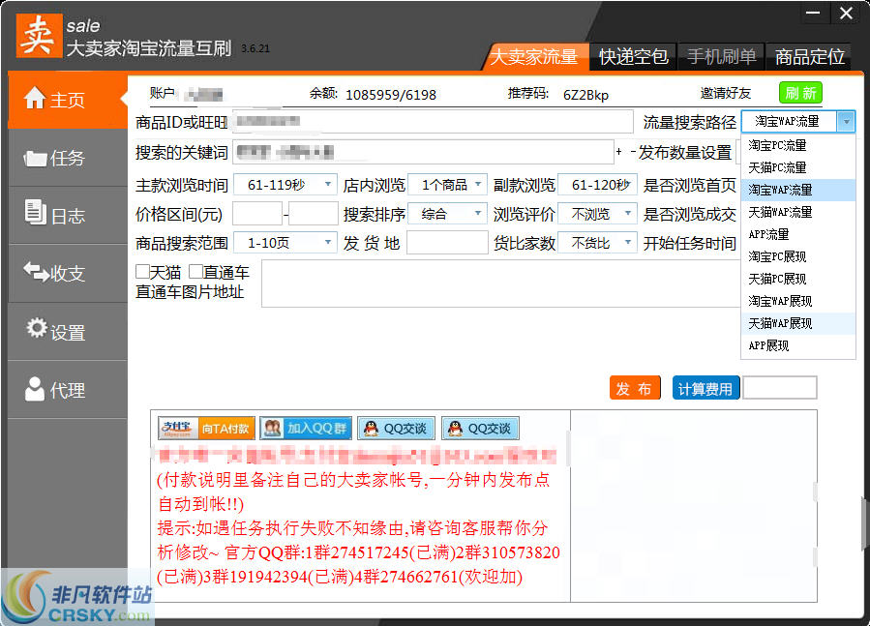Collapse the 流量搜索路径 combo box arrow

[846, 122]
